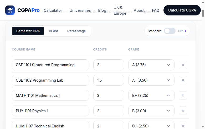Image resolution: width=205 pixels, height=129 pixels.
Task: Open grade dropdown showing B+ (3.25)
Action: (x=151, y=96)
